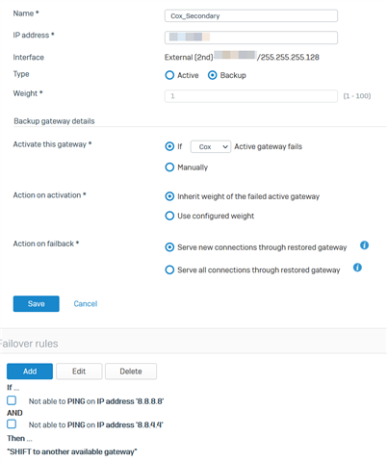The width and height of the screenshot is (387, 462).
Task: Click the AND operator between rules
Action: click(14, 413)
